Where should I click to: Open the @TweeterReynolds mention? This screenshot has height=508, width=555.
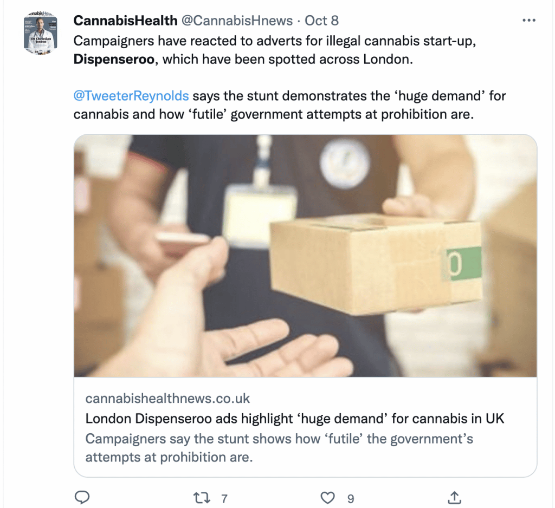[x=131, y=96]
